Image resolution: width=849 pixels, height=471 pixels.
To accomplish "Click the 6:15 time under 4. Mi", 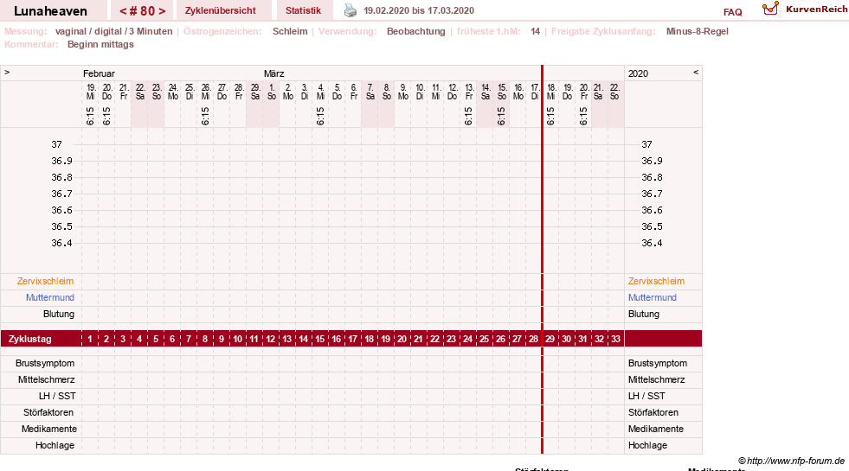I will click(x=320, y=116).
